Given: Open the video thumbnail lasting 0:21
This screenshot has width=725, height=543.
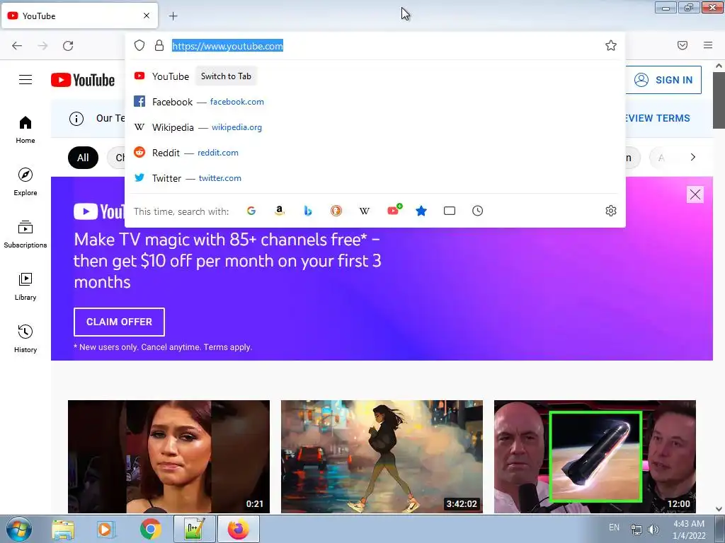Looking at the screenshot, I should click(x=169, y=457).
